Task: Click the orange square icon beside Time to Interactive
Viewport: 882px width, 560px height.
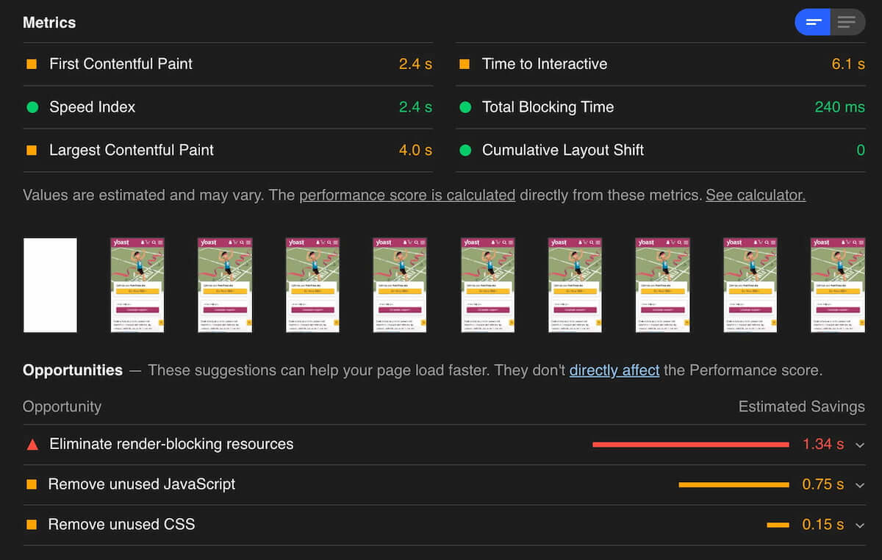Action: pos(465,64)
